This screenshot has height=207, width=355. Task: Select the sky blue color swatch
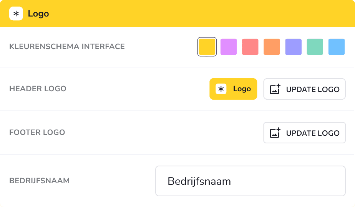(337, 47)
